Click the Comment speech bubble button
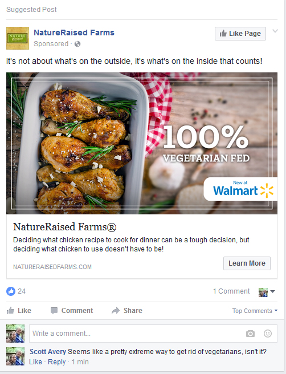This screenshot has height=374, width=286. coord(72,311)
